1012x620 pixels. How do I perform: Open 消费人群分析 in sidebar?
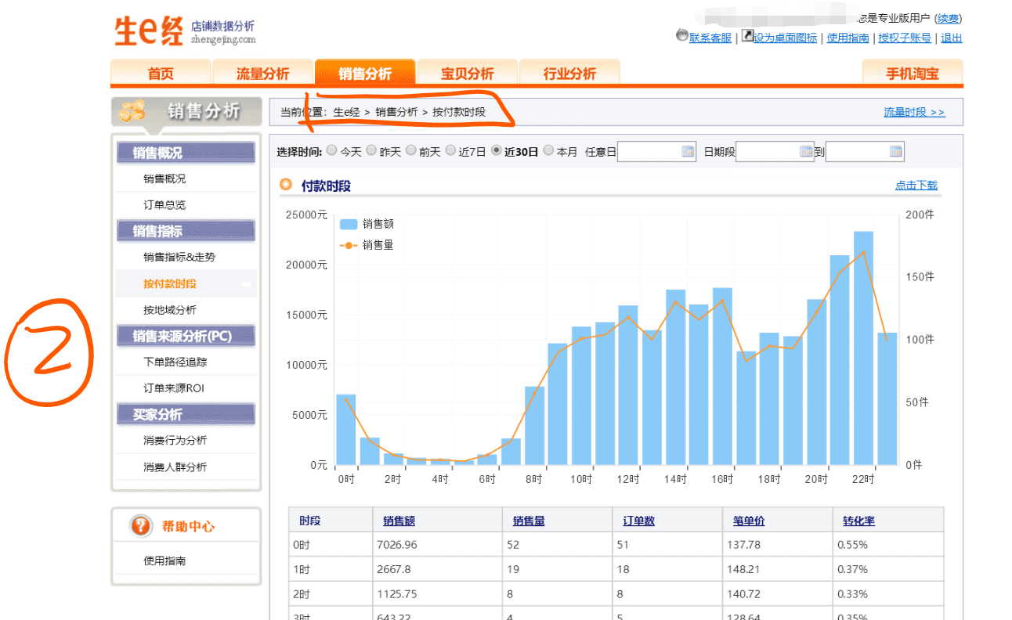click(x=175, y=467)
